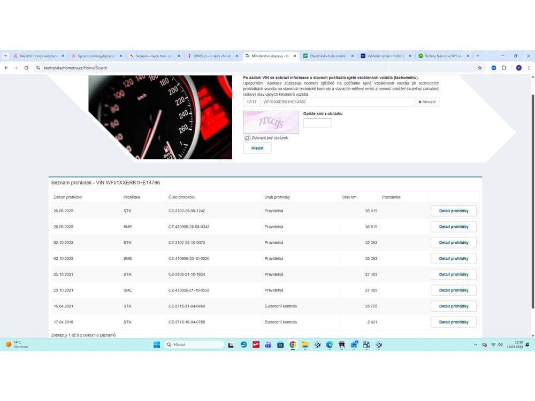Screen dimensions: 535x401
Task: Reload the page using the browser refresh icon
Action: coord(26,68)
